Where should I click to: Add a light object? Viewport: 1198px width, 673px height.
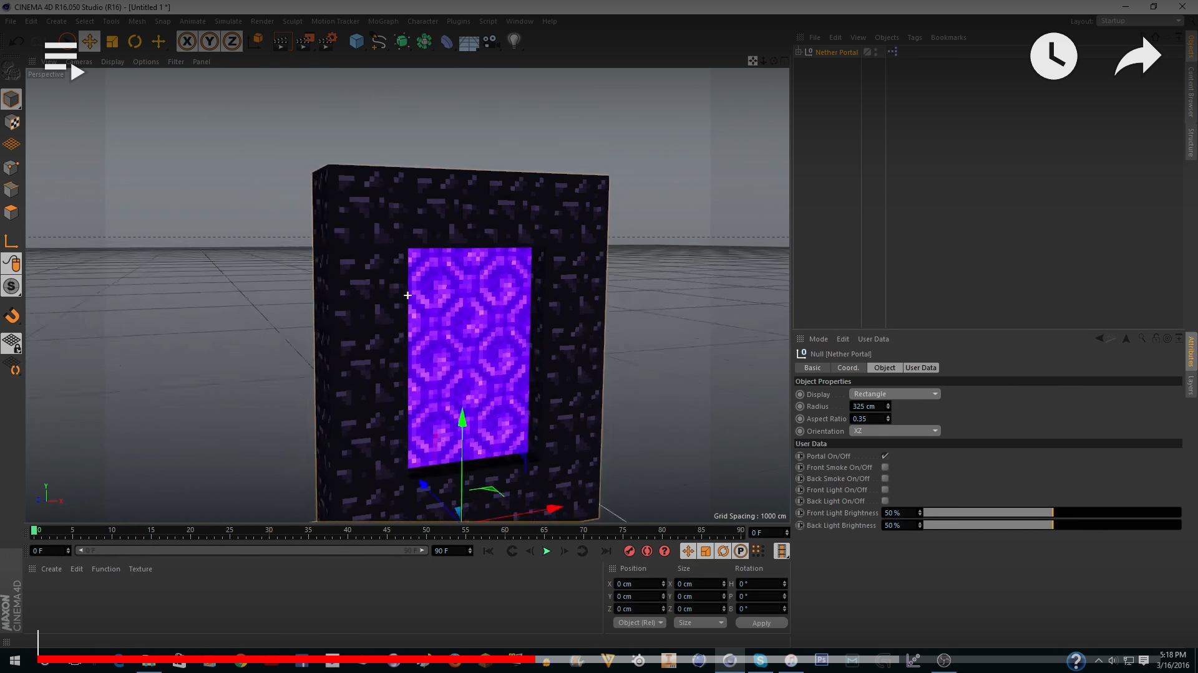514,42
